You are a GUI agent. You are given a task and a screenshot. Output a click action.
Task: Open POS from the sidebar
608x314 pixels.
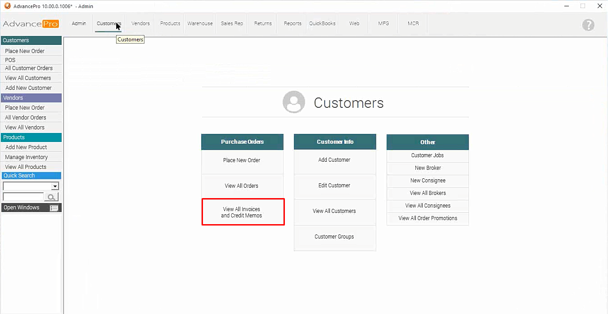point(10,60)
